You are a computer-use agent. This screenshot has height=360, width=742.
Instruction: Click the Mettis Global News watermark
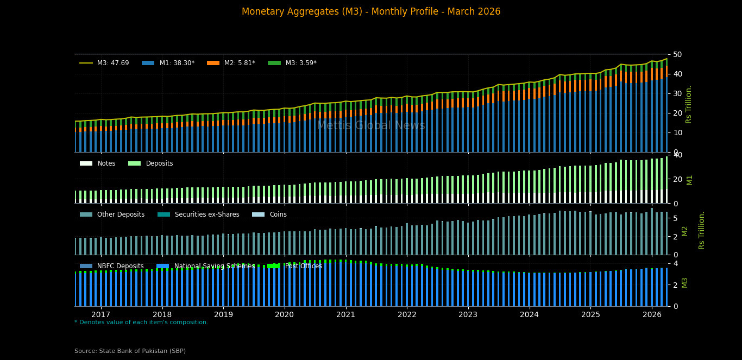(x=371, y=126)
